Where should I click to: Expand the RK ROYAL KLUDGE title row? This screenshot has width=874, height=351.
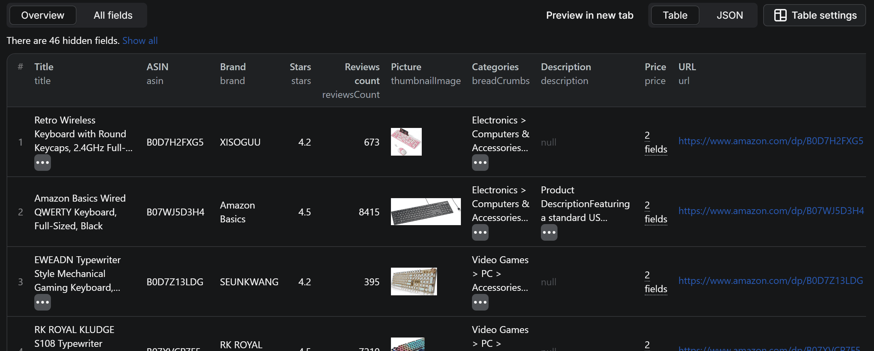pyautogui.click(x=74, y=336)
